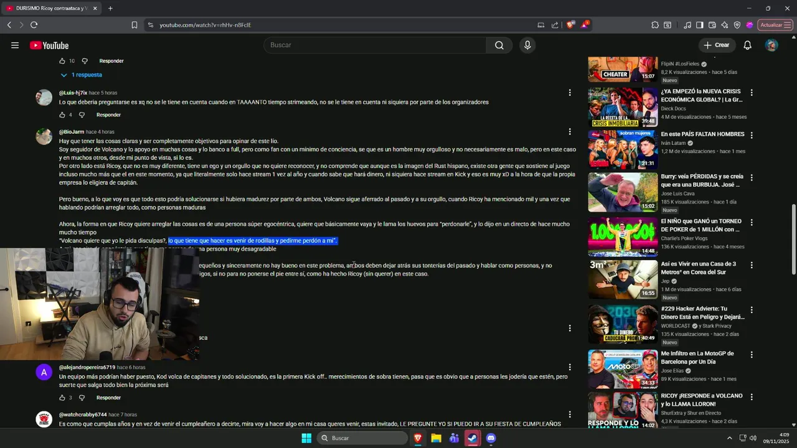This screenshot has width=797, height=448.
Task: Reply to the @Luis-hj7ix comment
Action: pos(108,115)
